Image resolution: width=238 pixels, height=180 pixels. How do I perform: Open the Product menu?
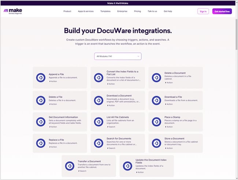(67, 11)
